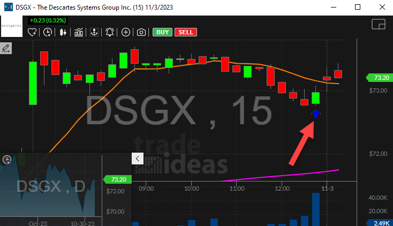Toggle the picture-in-picture layout icon
The height and width of the screenshot is (226, 393).
pyautogui.click(x=379, y=24)
